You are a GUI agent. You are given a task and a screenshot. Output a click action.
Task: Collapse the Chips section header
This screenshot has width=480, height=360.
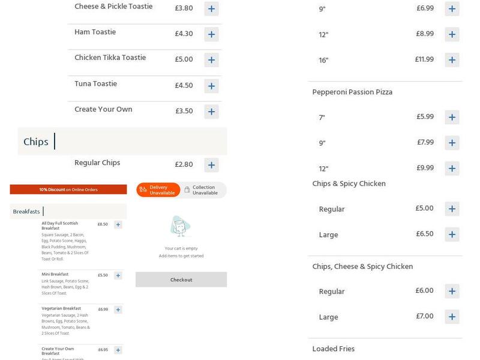point(37,142)
